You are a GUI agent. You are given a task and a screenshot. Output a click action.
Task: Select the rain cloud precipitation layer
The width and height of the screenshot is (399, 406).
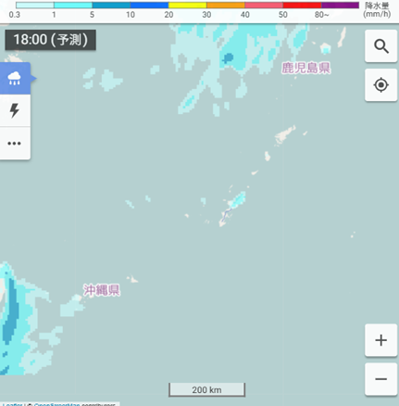click(15, 78)
